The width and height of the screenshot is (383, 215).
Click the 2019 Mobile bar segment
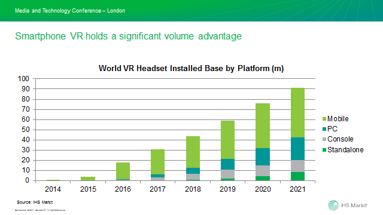click(227, 140)
